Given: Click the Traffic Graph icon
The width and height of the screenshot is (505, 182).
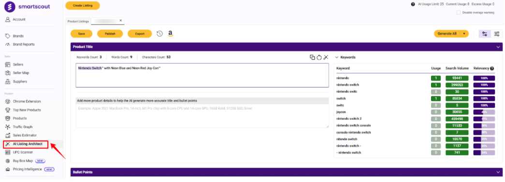Looking at the screenshot, I should [x=8, y=126].
